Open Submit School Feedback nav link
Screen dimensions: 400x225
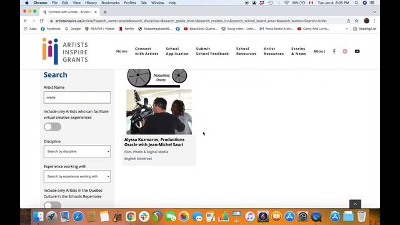[212, 51]
